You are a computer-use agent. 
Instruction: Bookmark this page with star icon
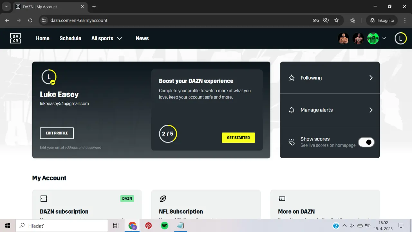(x=336, y=20)
